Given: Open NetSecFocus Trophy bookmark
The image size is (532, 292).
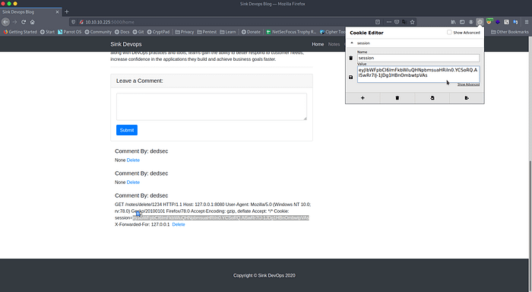Looking at the screenshot, I should point(291,32).
